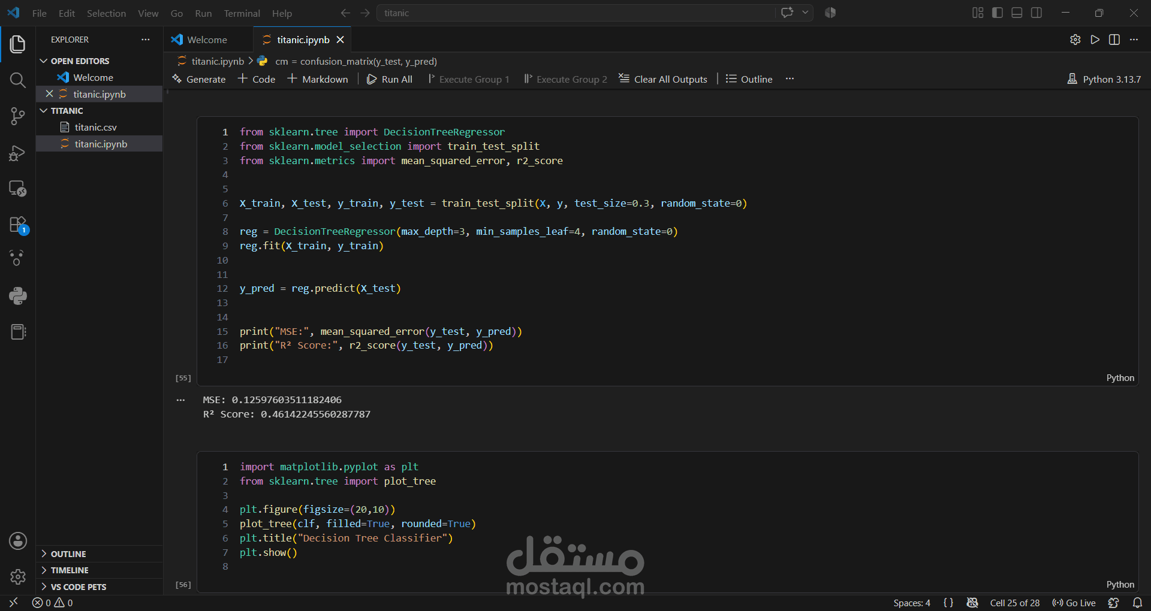Screen dimensions: 1151x611
Task: Open Explorer Views and More Actions ellipsis
Action: (145, 40)
